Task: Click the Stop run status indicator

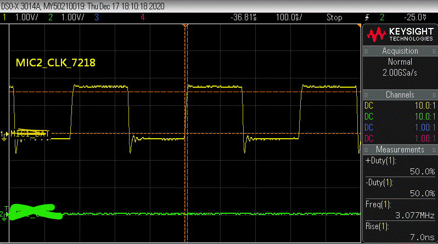Action: (x=334, y=18)
